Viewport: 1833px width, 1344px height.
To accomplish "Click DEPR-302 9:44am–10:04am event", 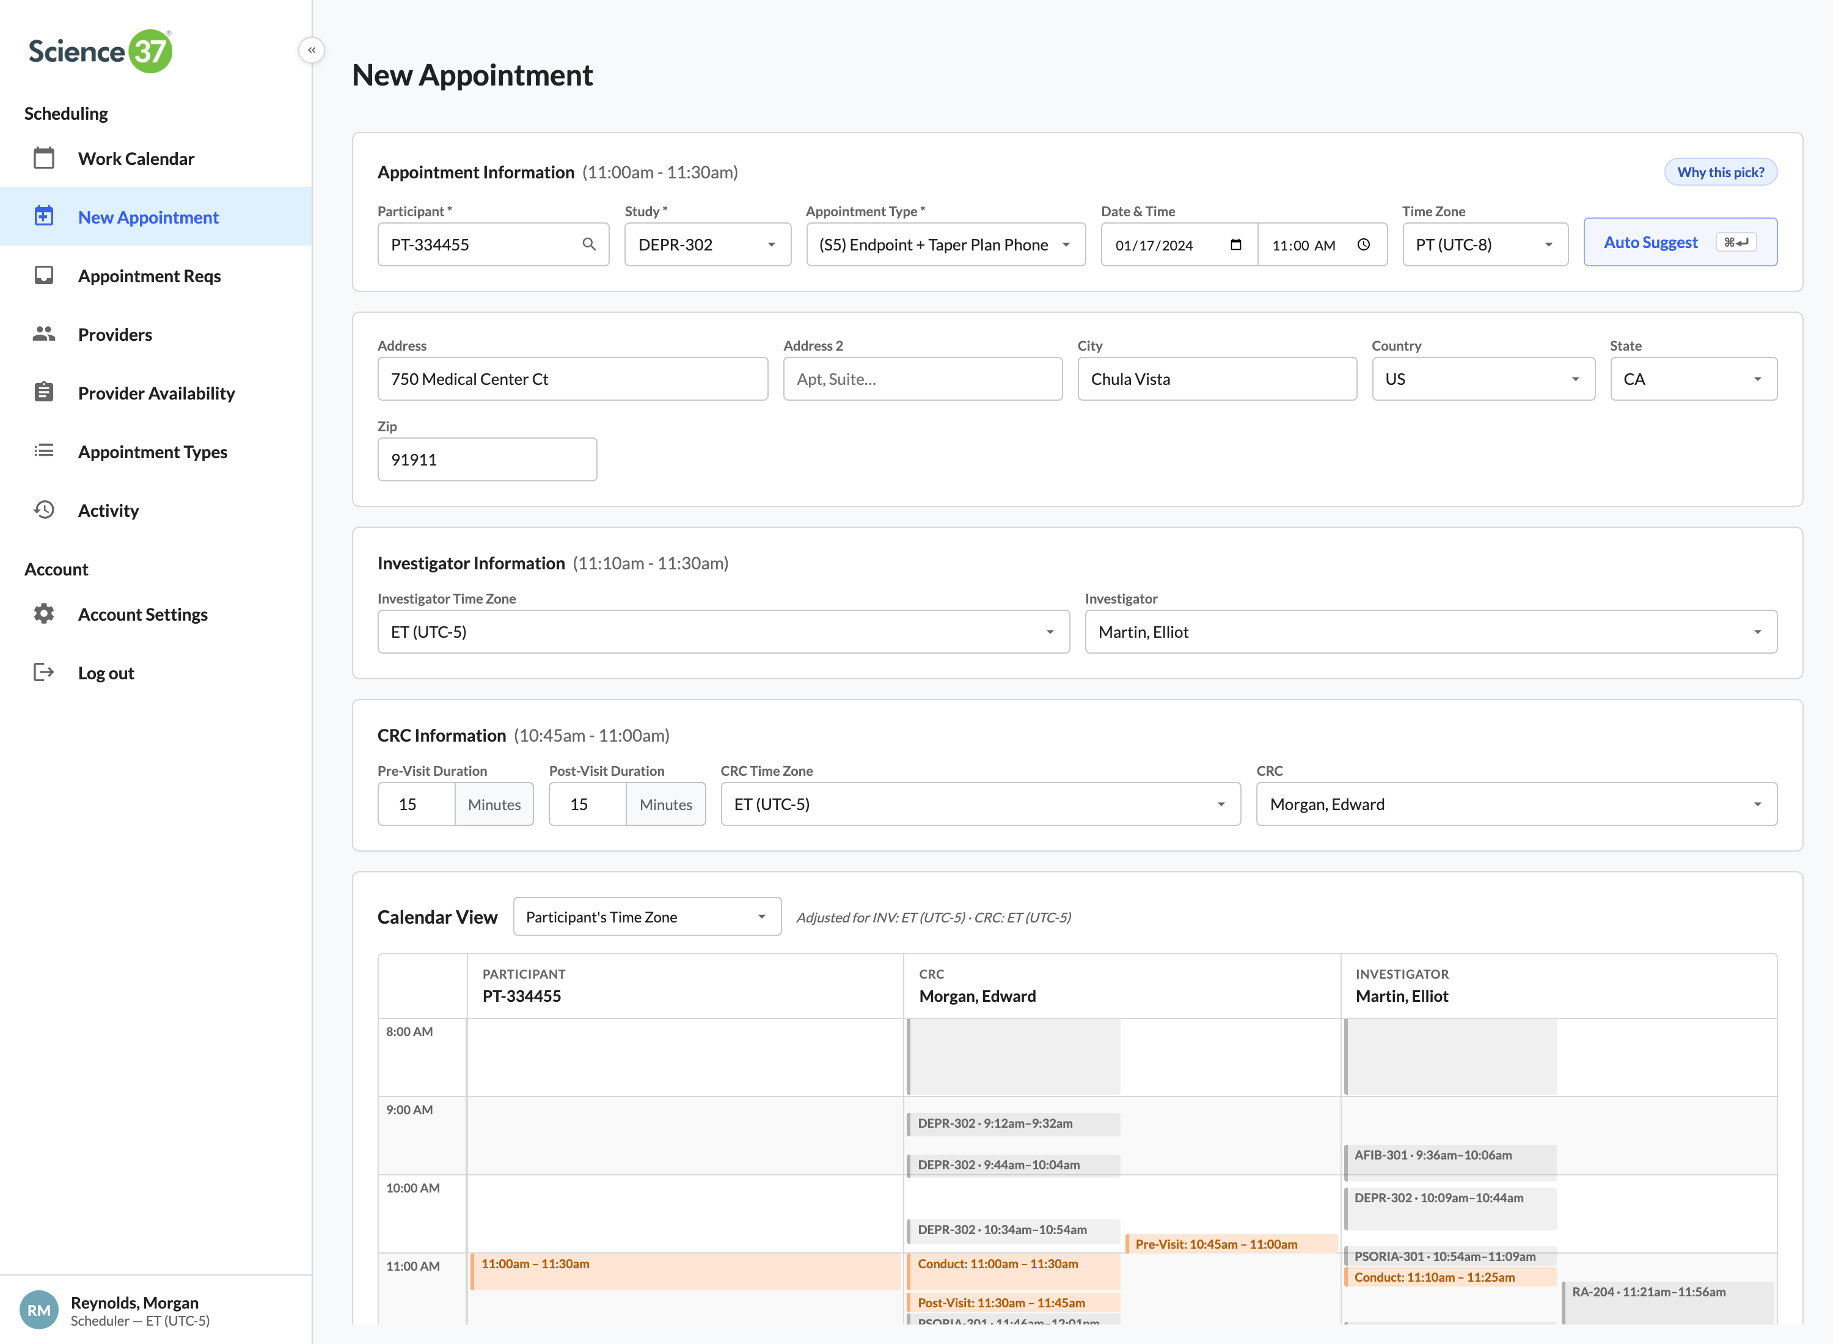I will [x=1014, y=1165].
